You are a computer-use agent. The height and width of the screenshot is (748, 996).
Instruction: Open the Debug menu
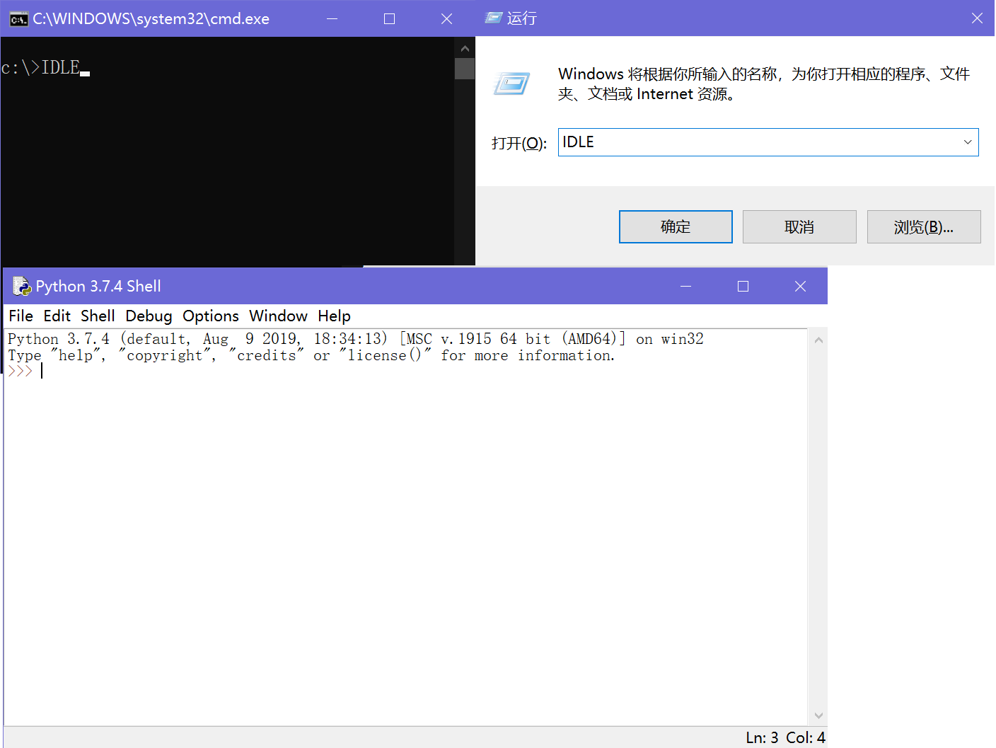(149, 316)
